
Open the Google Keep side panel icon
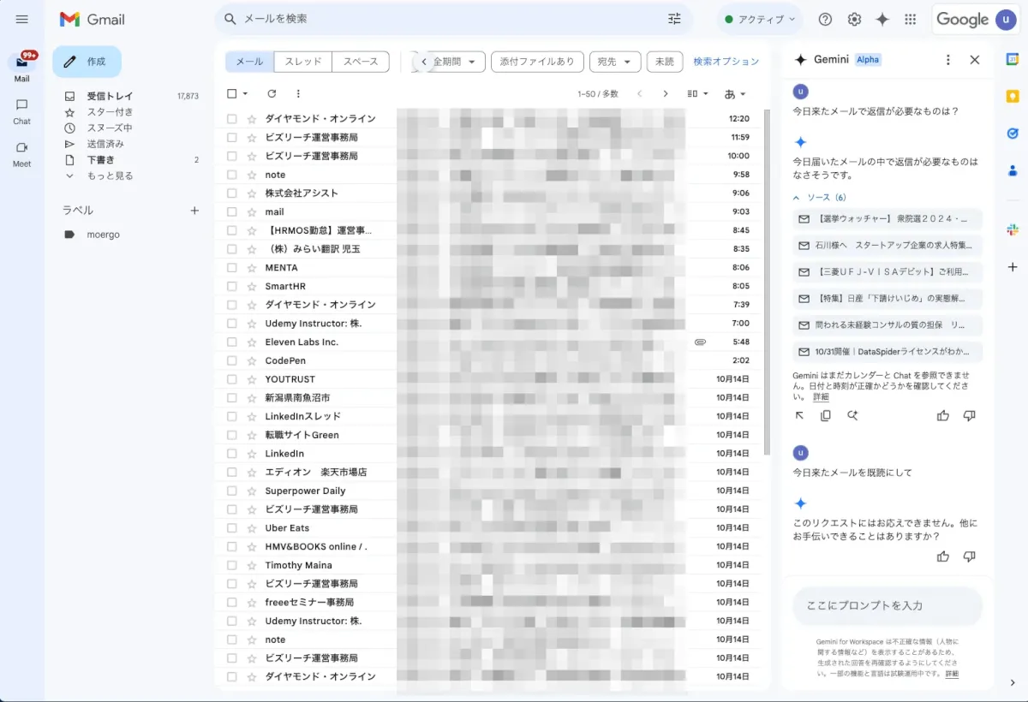(x=1013, y=97)
